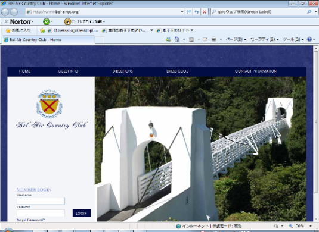Open DIRECTIONS in site navigation
Screen dimensions: 319x232
122,71
